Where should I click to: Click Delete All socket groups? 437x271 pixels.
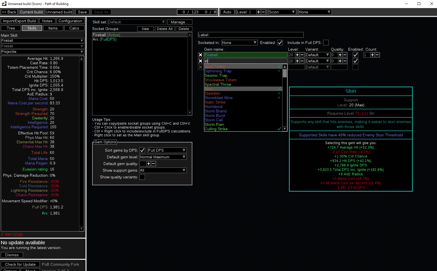pos(165,29)
